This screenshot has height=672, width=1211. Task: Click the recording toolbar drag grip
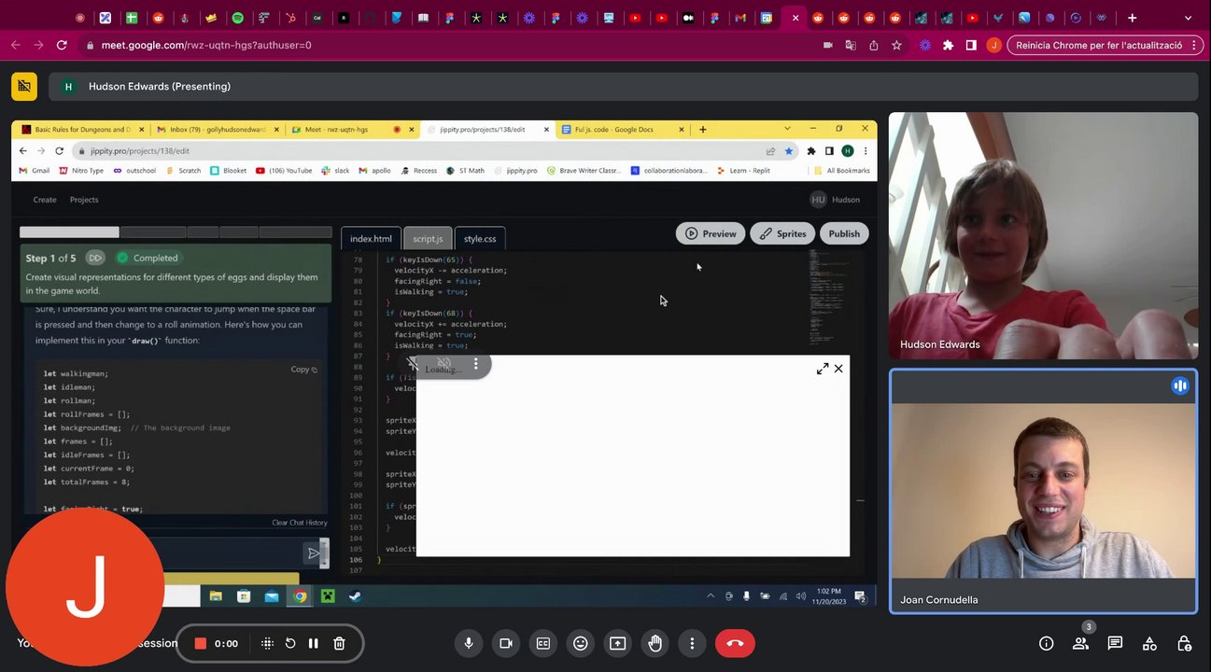point(267,643)
